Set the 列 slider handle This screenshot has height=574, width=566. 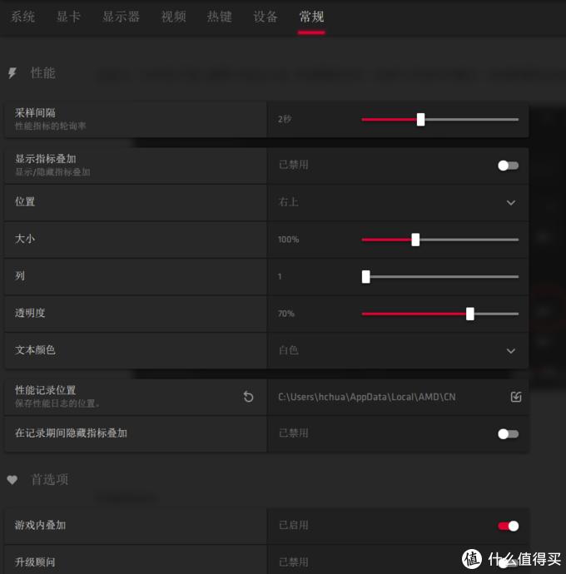(x=365, y=277)
